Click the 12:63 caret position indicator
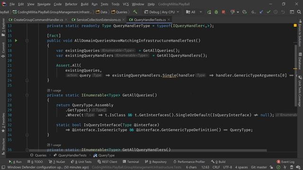The image size is (303, 170). click(205, 167)
